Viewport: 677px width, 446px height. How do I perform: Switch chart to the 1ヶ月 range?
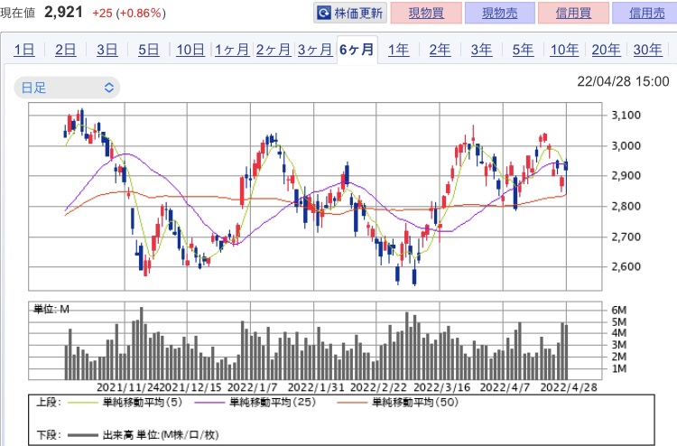pos(232,50)
